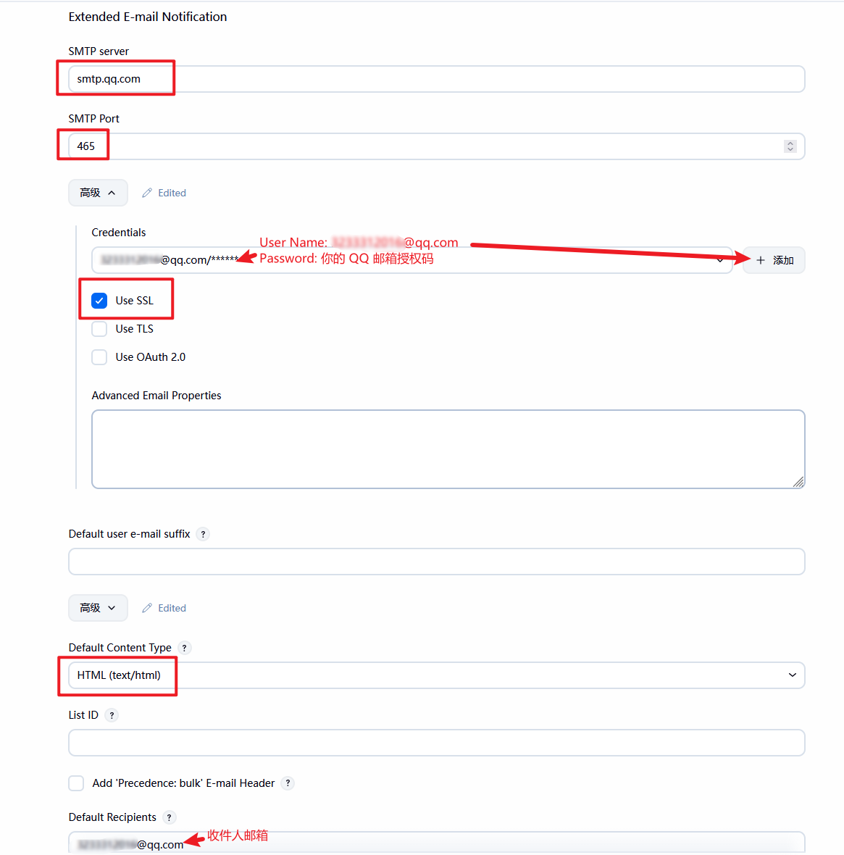Open help icon next to Default Content Type
This screenshot has width=844, height=855.
tap(184, 648)
